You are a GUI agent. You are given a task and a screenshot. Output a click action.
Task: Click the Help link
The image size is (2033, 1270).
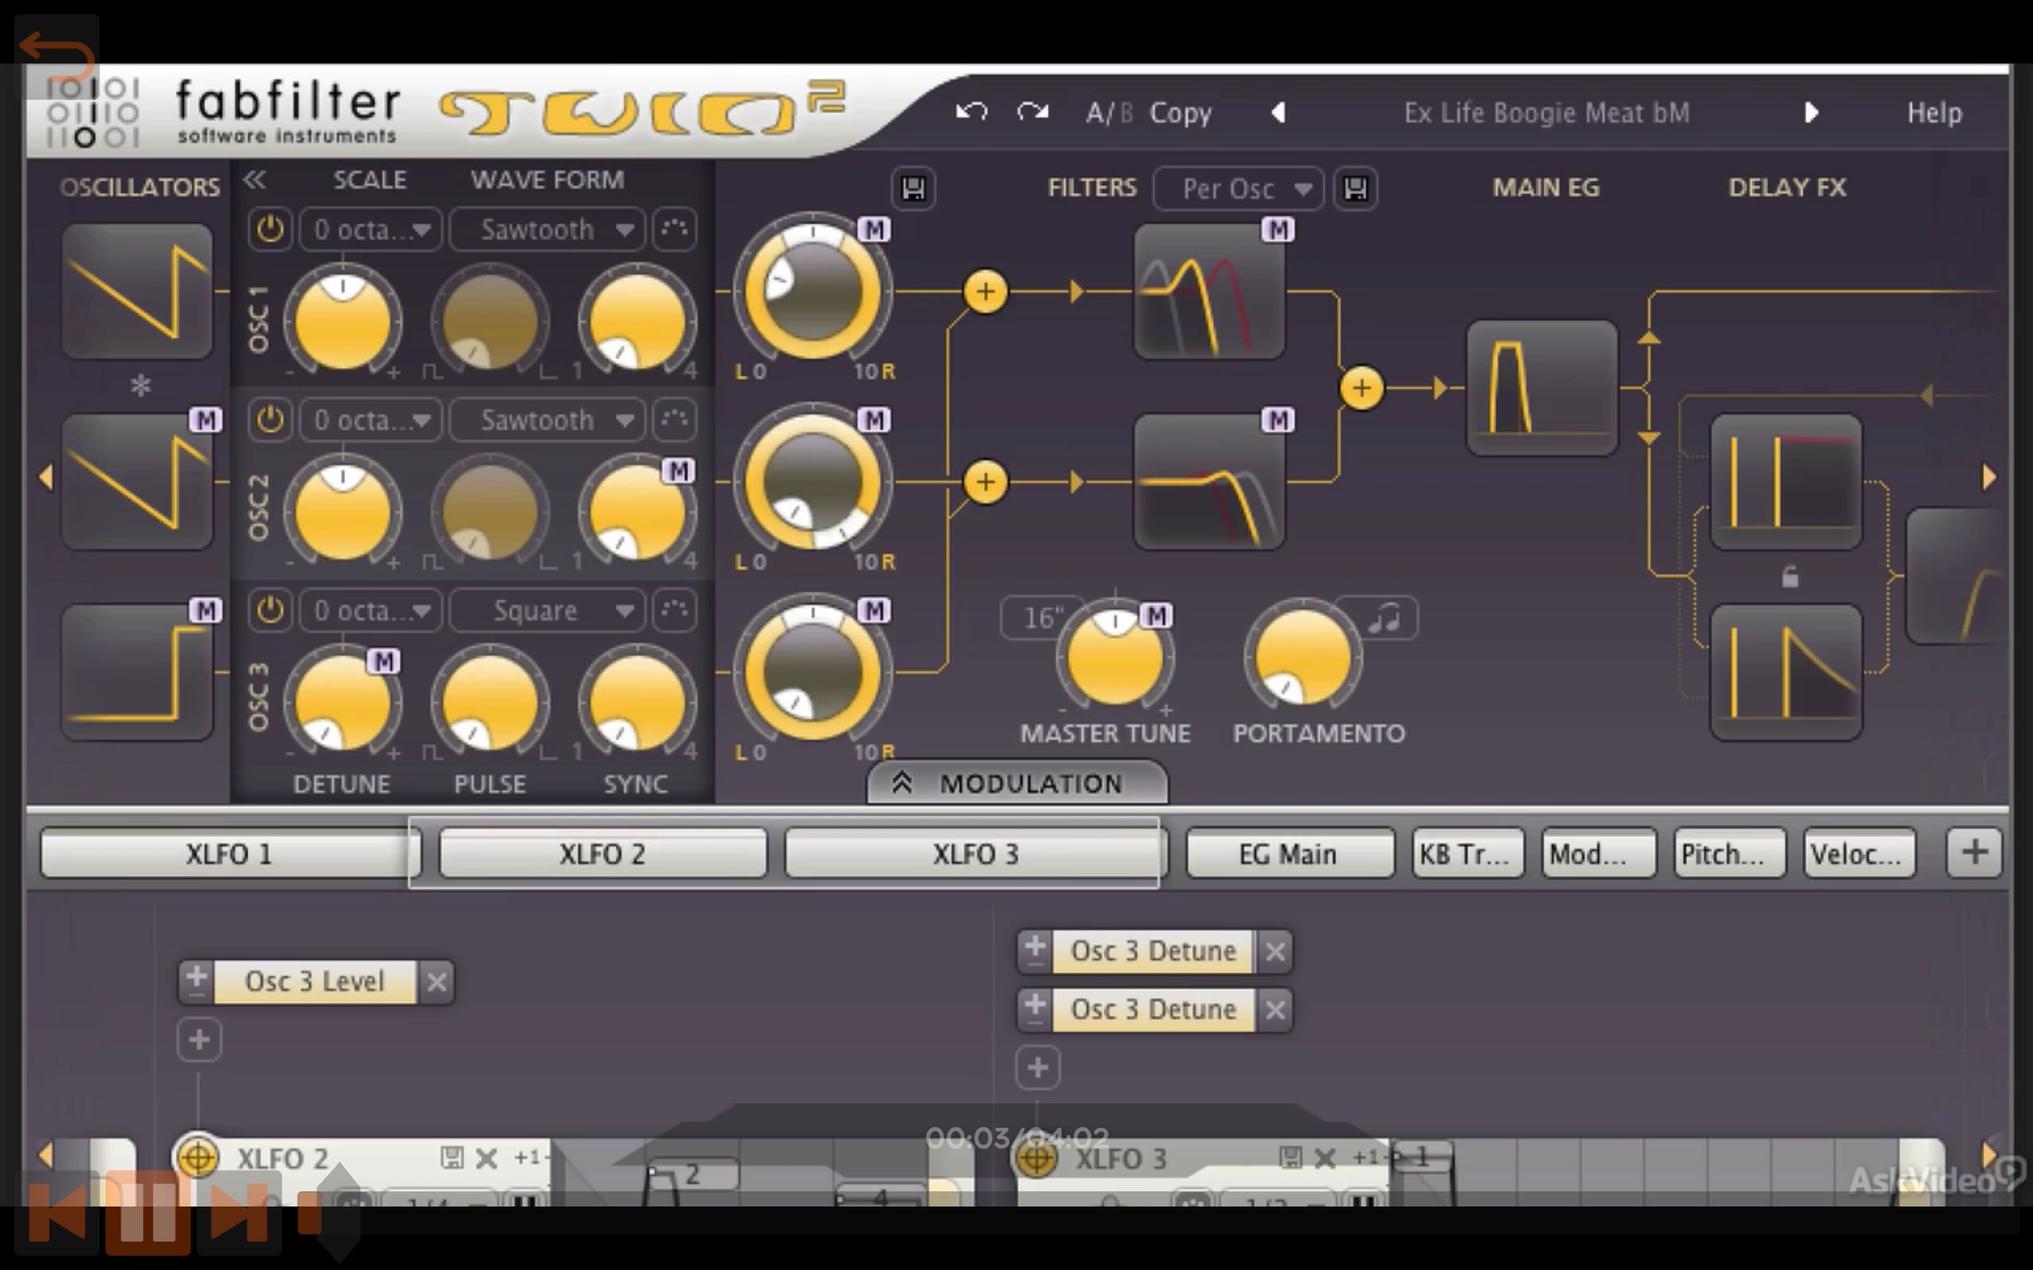pyautogui.click(x=1934, y=112)
